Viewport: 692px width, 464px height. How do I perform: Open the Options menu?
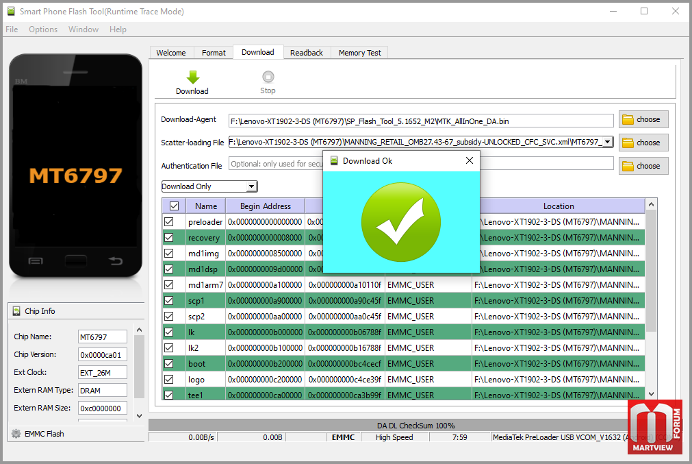(43, 29)
